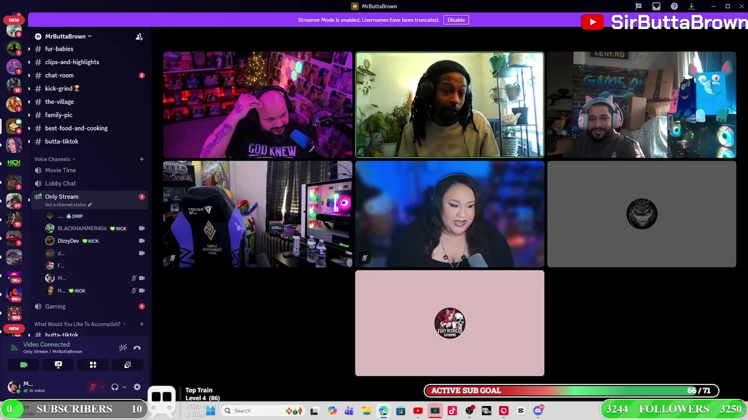Invite people to the server
The height and width of the screenshot is (420, 748).
pos(139,37)
